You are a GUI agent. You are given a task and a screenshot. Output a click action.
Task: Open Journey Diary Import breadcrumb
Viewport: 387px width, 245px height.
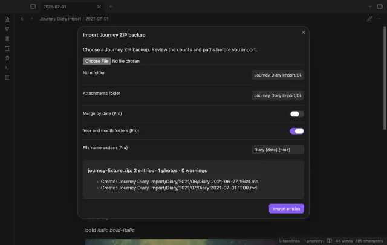[x=60, y=19]
